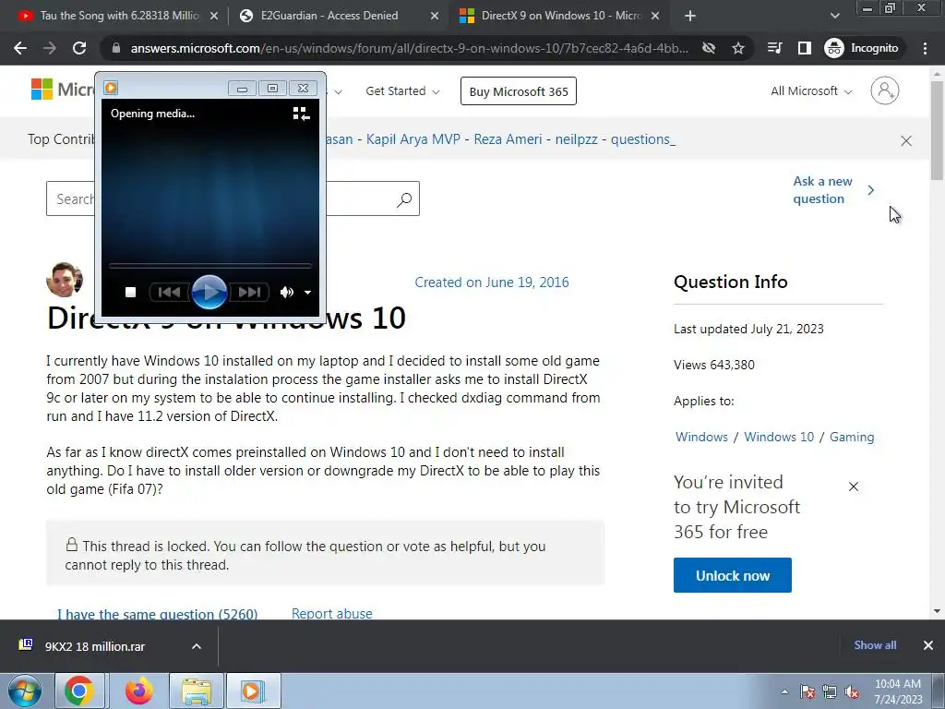
Task: Open neilpzz contributor link
Action: pos(576,139)
